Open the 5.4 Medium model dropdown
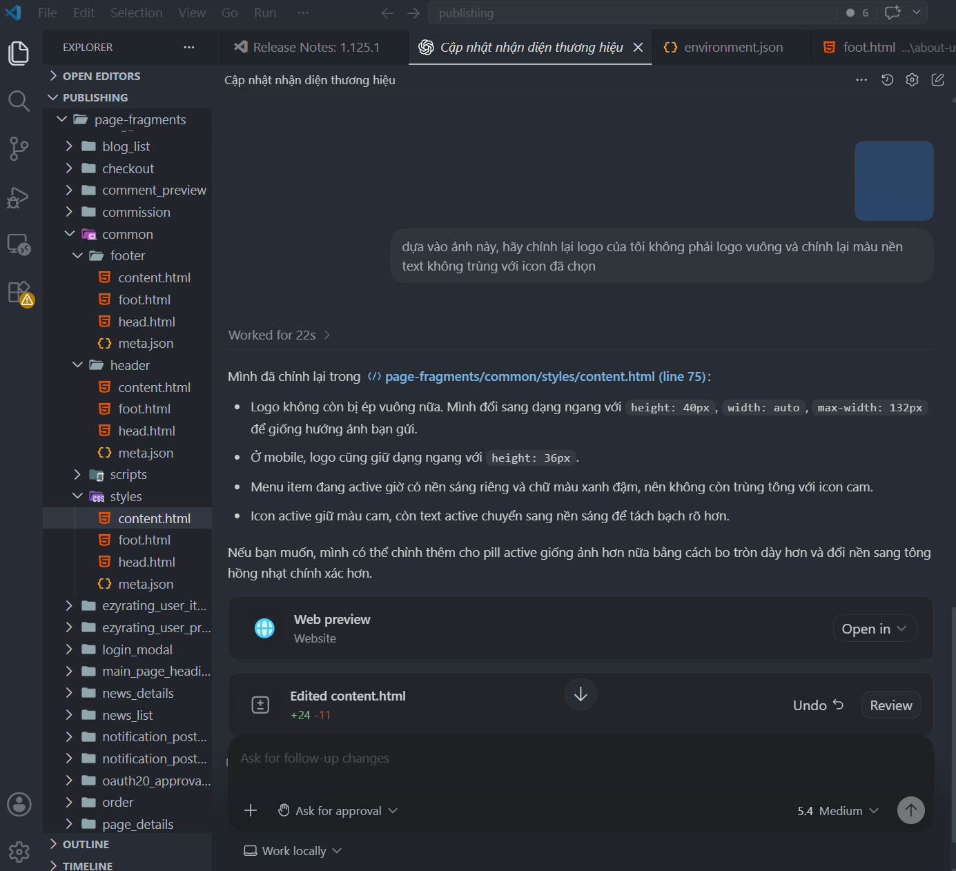The width and height of the screenshot is (956, 871). (838, 811)
